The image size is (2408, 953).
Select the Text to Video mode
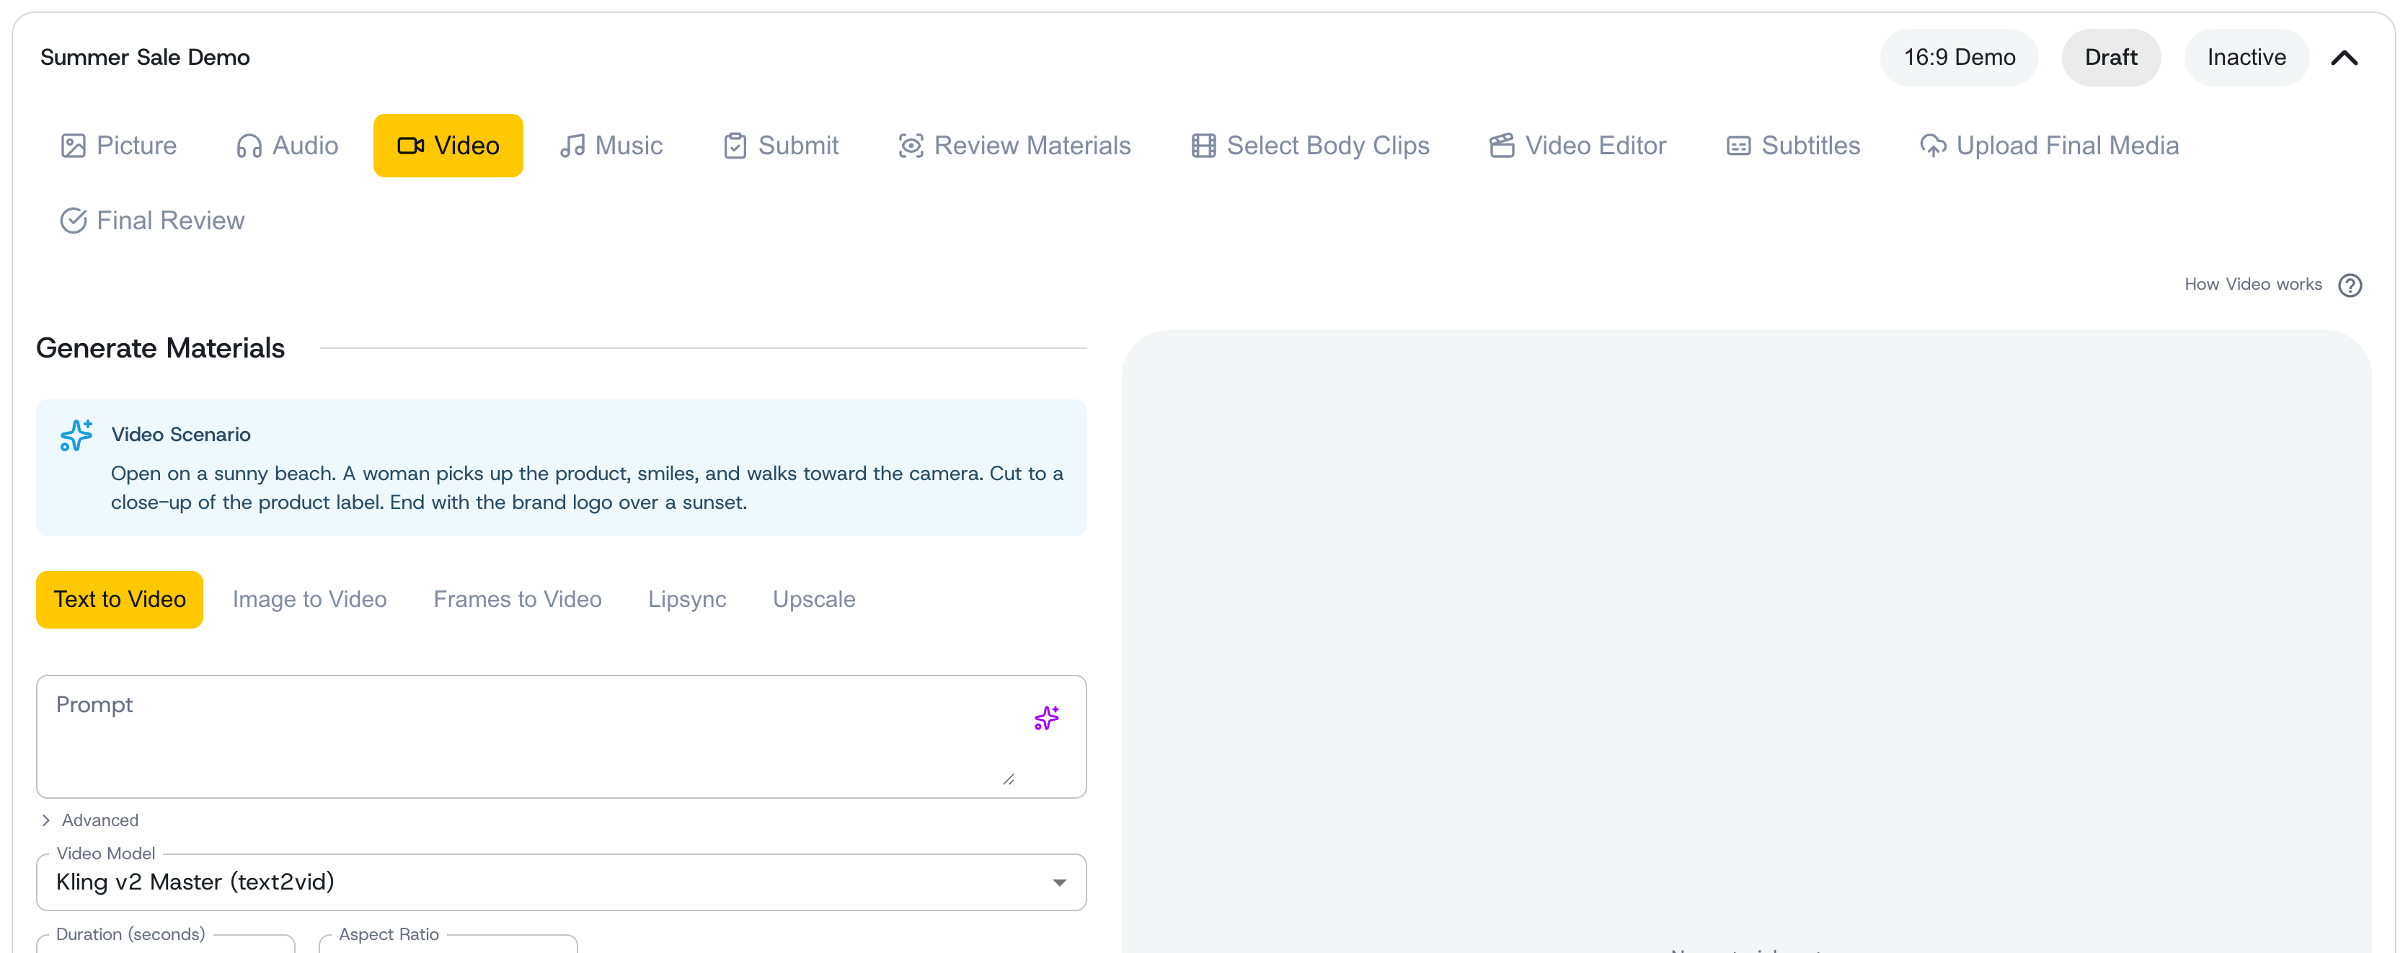point(120,600)
